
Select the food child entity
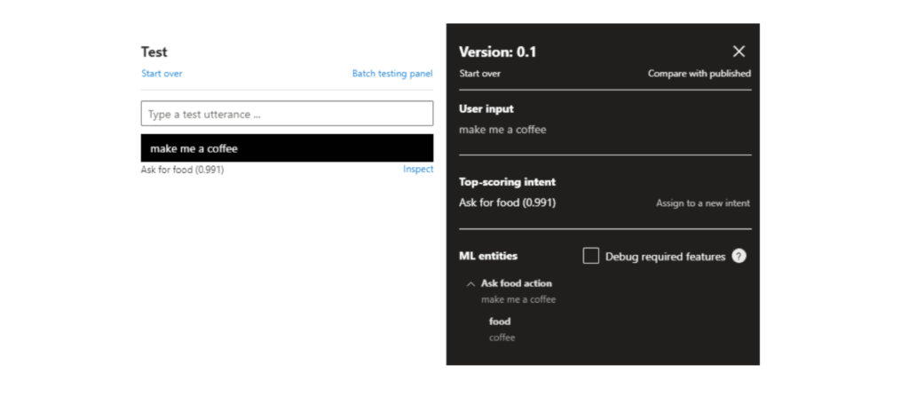coord(500,322)
